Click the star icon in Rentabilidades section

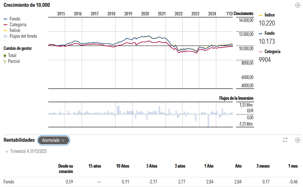[x=297, y=140]
